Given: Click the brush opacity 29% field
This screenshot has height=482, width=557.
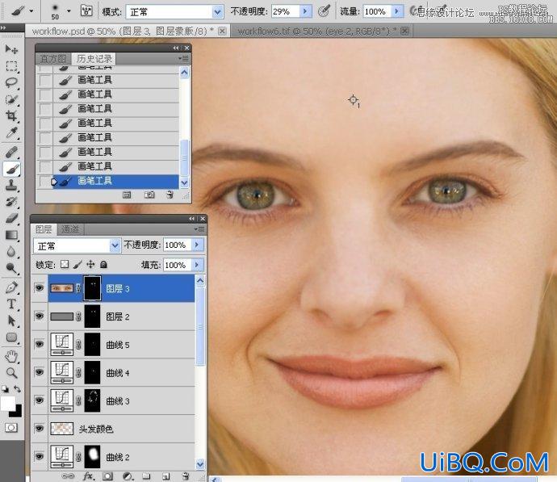Looking at the screenshot, I should (285, 11).
